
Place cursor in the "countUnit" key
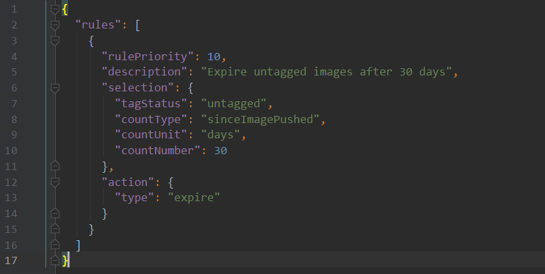(x=151, y=135)
